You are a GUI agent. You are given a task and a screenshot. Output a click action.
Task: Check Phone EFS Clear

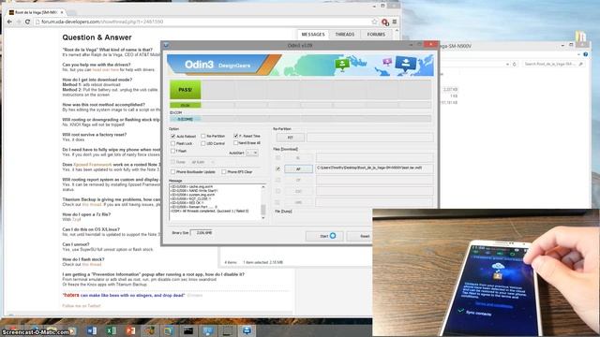click(x=224, y=172)
